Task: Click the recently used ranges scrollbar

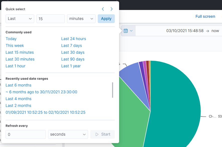Action: [x=113, y=90]
